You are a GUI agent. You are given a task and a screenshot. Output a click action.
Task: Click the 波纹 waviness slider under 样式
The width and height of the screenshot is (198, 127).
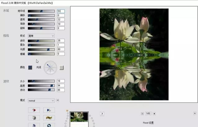pos(41,41)
